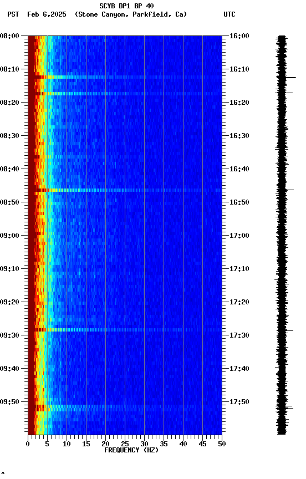The width and height of the screenshot is (306, 479).
Task: Click the 20 frequency axis tick label
Action: click(105, 444)
